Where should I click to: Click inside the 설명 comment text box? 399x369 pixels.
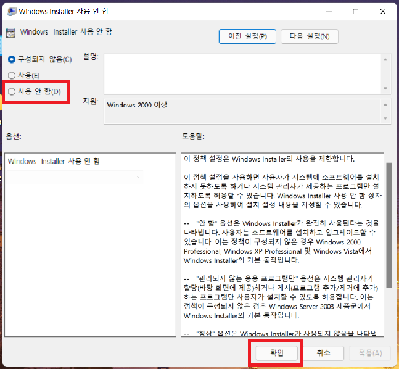coord(242,74)
